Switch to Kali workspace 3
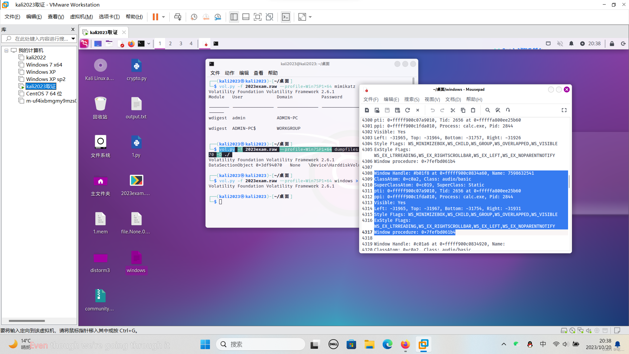Viewport: 629px width, 354px height. pyautogui.click(x=181, y=43)
